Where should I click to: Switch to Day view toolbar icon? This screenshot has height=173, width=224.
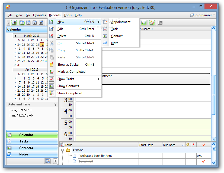22,22
